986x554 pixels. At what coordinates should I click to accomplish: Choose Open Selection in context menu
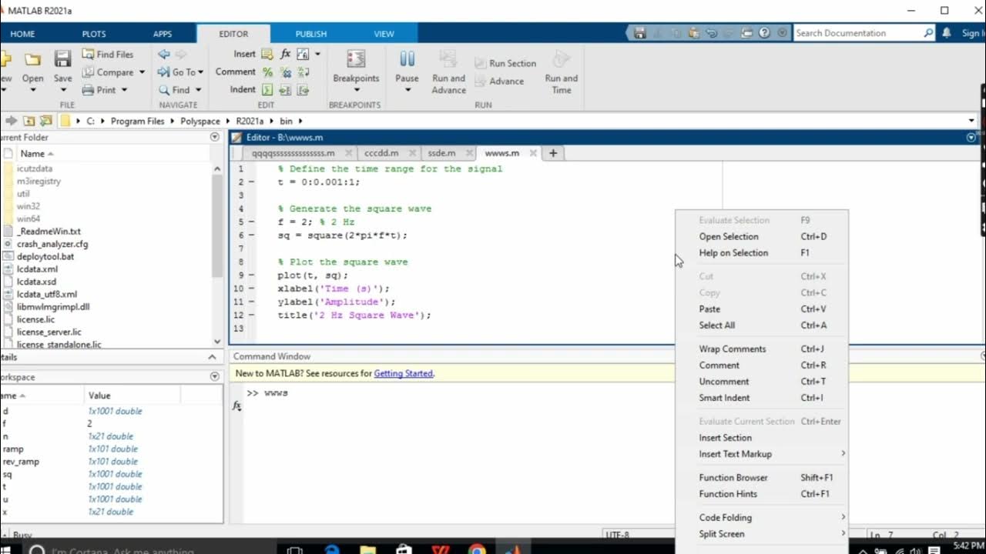pyautogui.click(x=761, y=237)
